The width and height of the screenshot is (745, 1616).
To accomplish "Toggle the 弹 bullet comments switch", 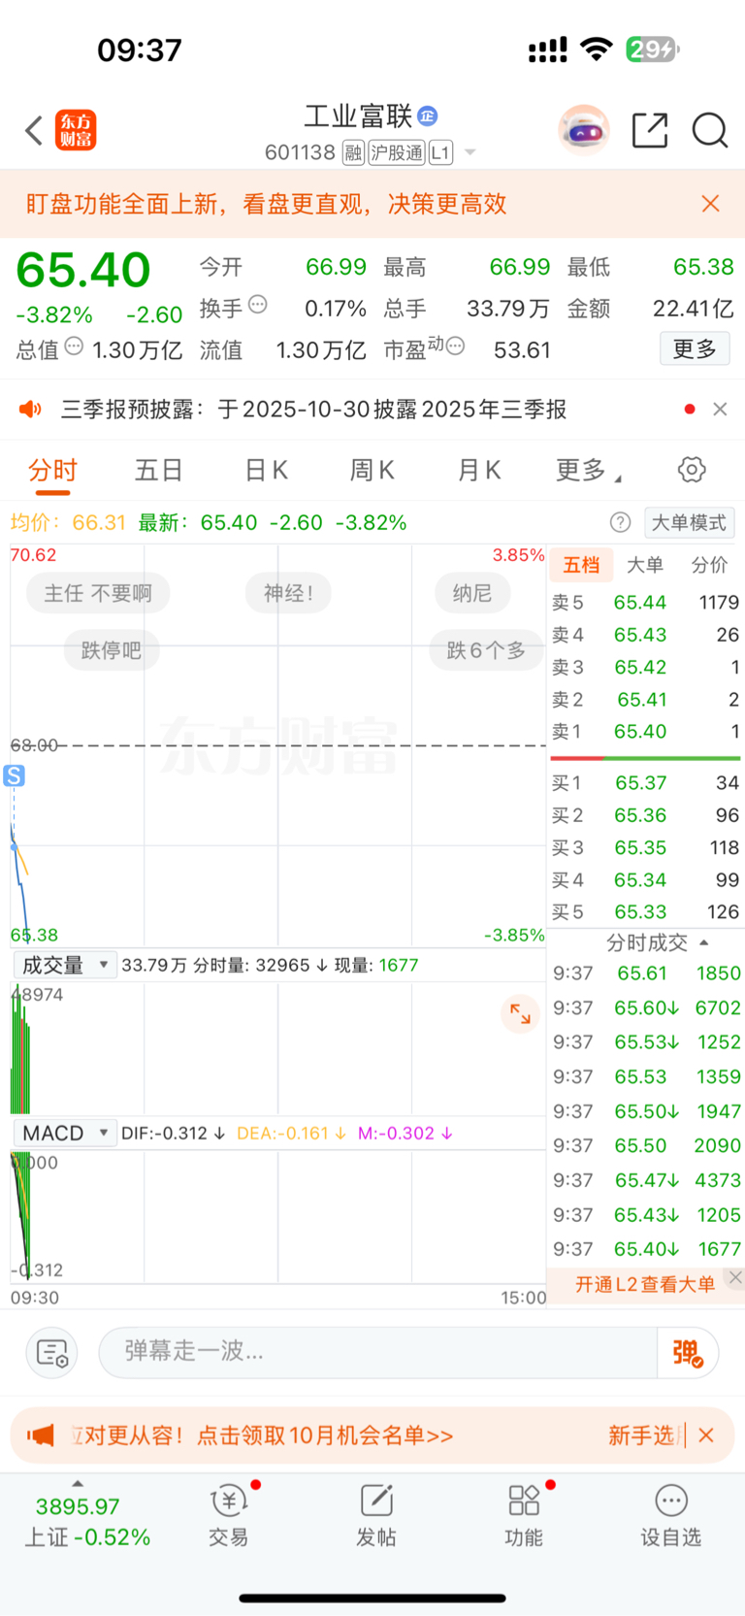I will (x=688, y=1353).
